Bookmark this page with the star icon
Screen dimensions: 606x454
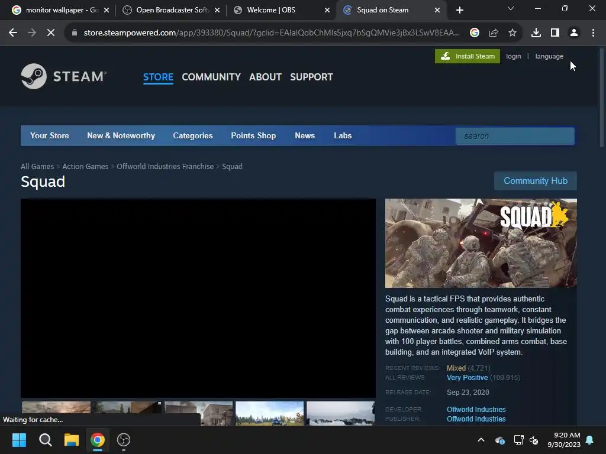click(x=512, y=33)
